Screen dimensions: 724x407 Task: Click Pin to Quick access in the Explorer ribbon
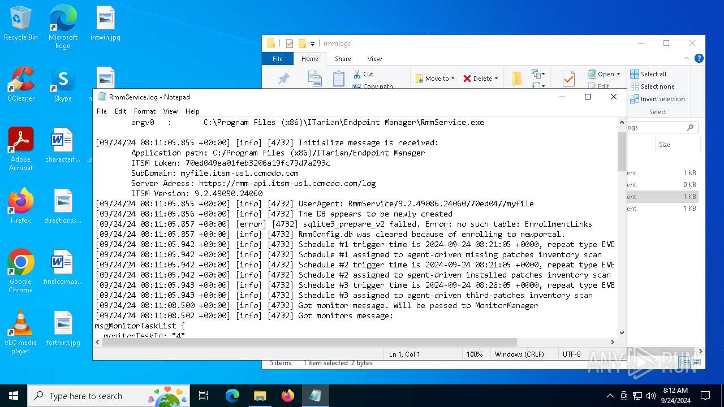click(x=284, y=79)
